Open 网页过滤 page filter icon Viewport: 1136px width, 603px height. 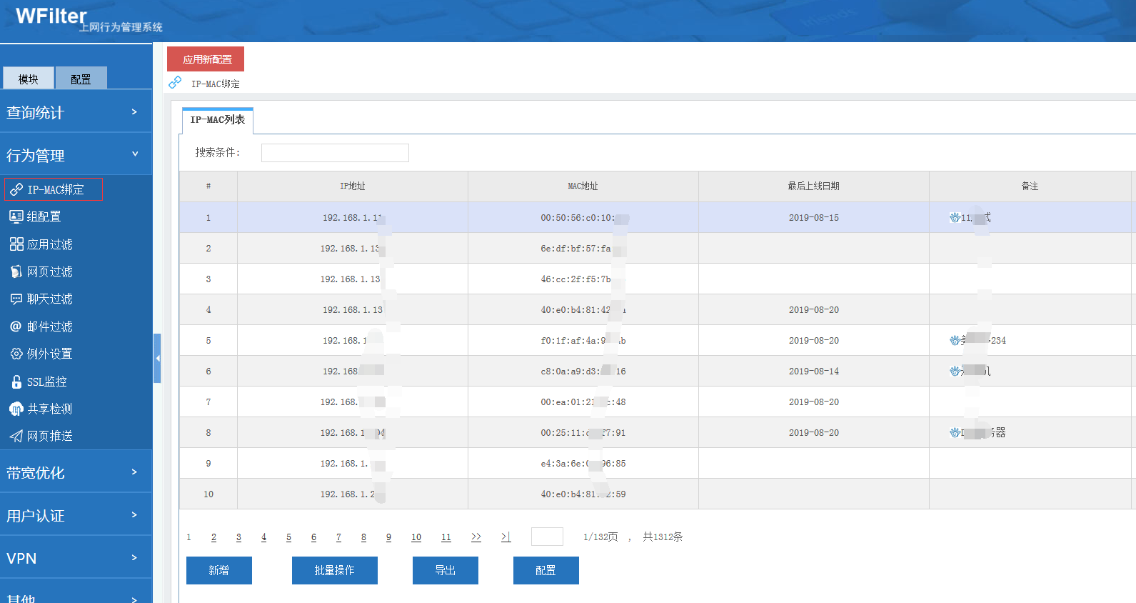16,271
